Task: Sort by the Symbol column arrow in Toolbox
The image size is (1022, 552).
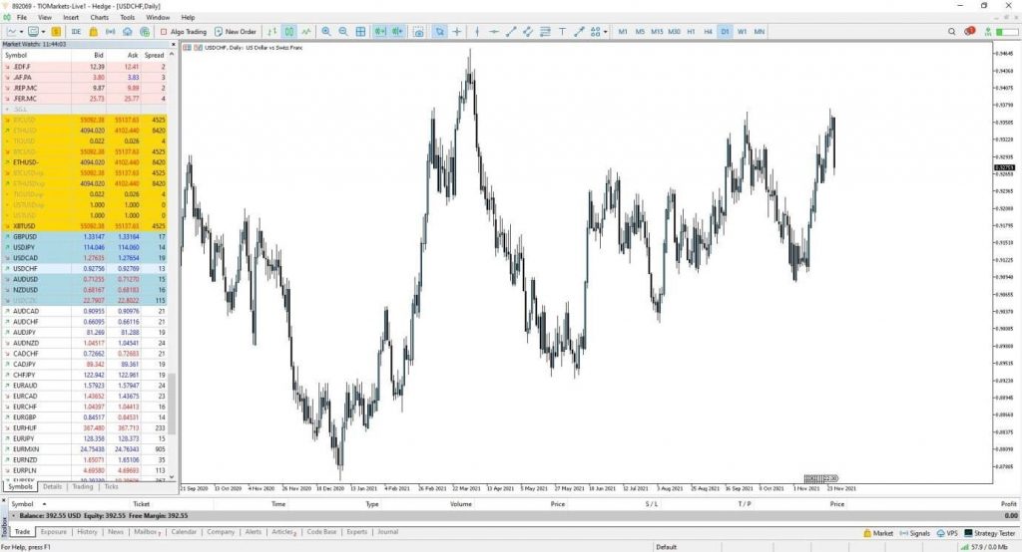Action: click(x=44, y=504)
